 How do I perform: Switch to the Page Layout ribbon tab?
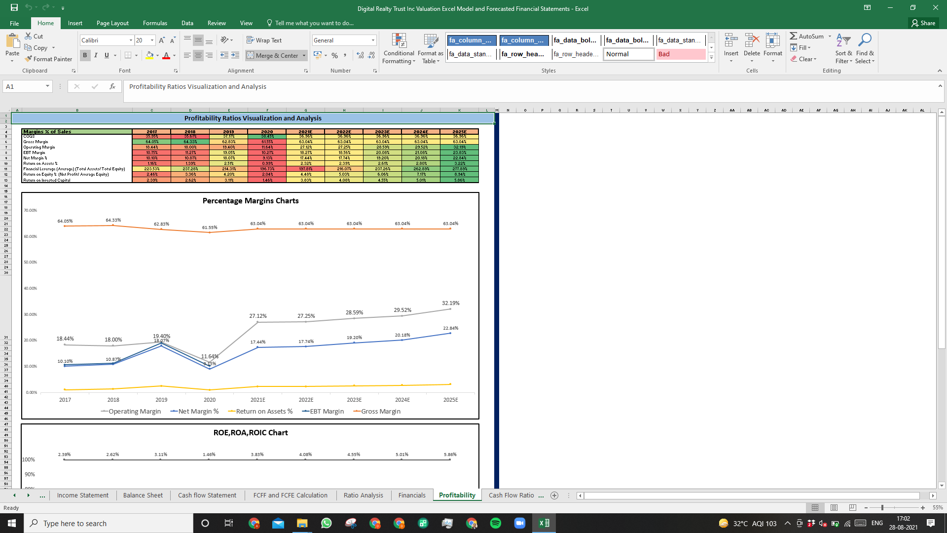coord(112,23)
